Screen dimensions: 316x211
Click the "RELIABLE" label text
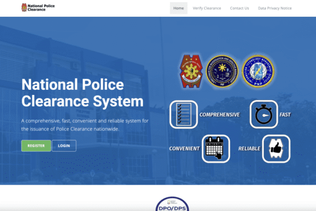tap(249, 149)
